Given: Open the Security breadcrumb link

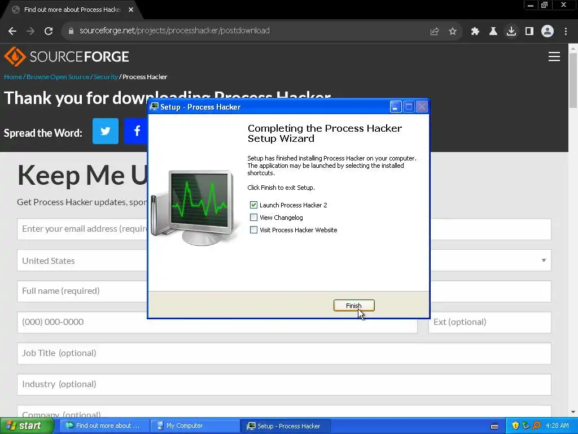Looking at the screenshot, I should [x=106, y=77].
